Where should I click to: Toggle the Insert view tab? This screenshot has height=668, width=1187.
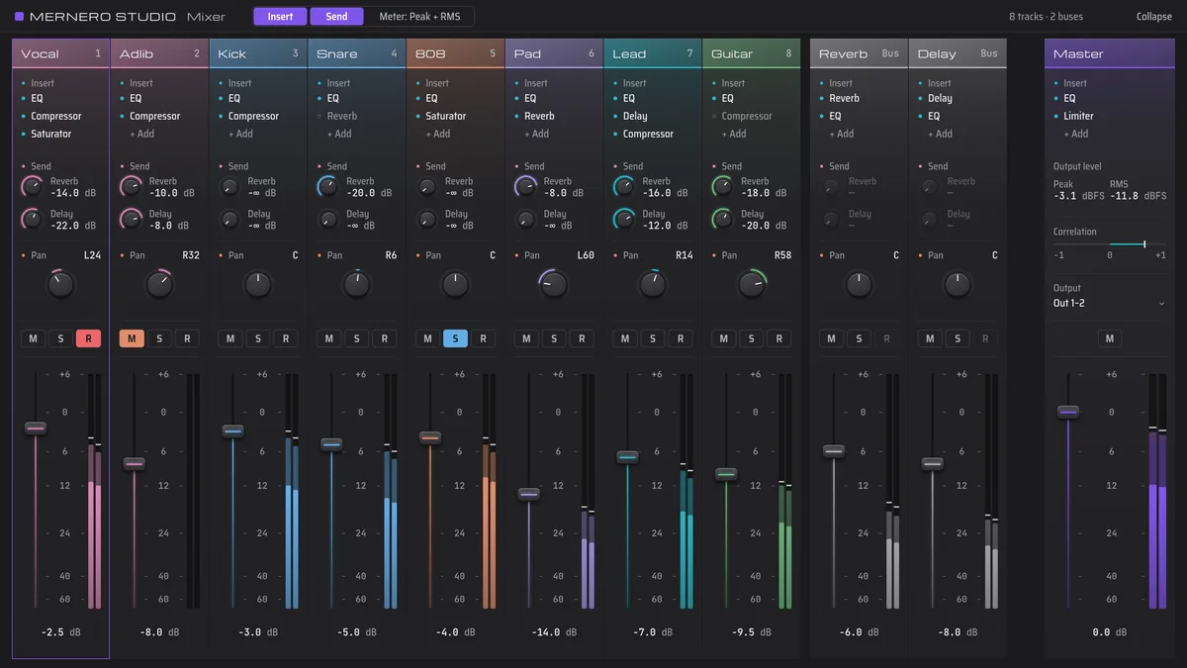[280, 16]
